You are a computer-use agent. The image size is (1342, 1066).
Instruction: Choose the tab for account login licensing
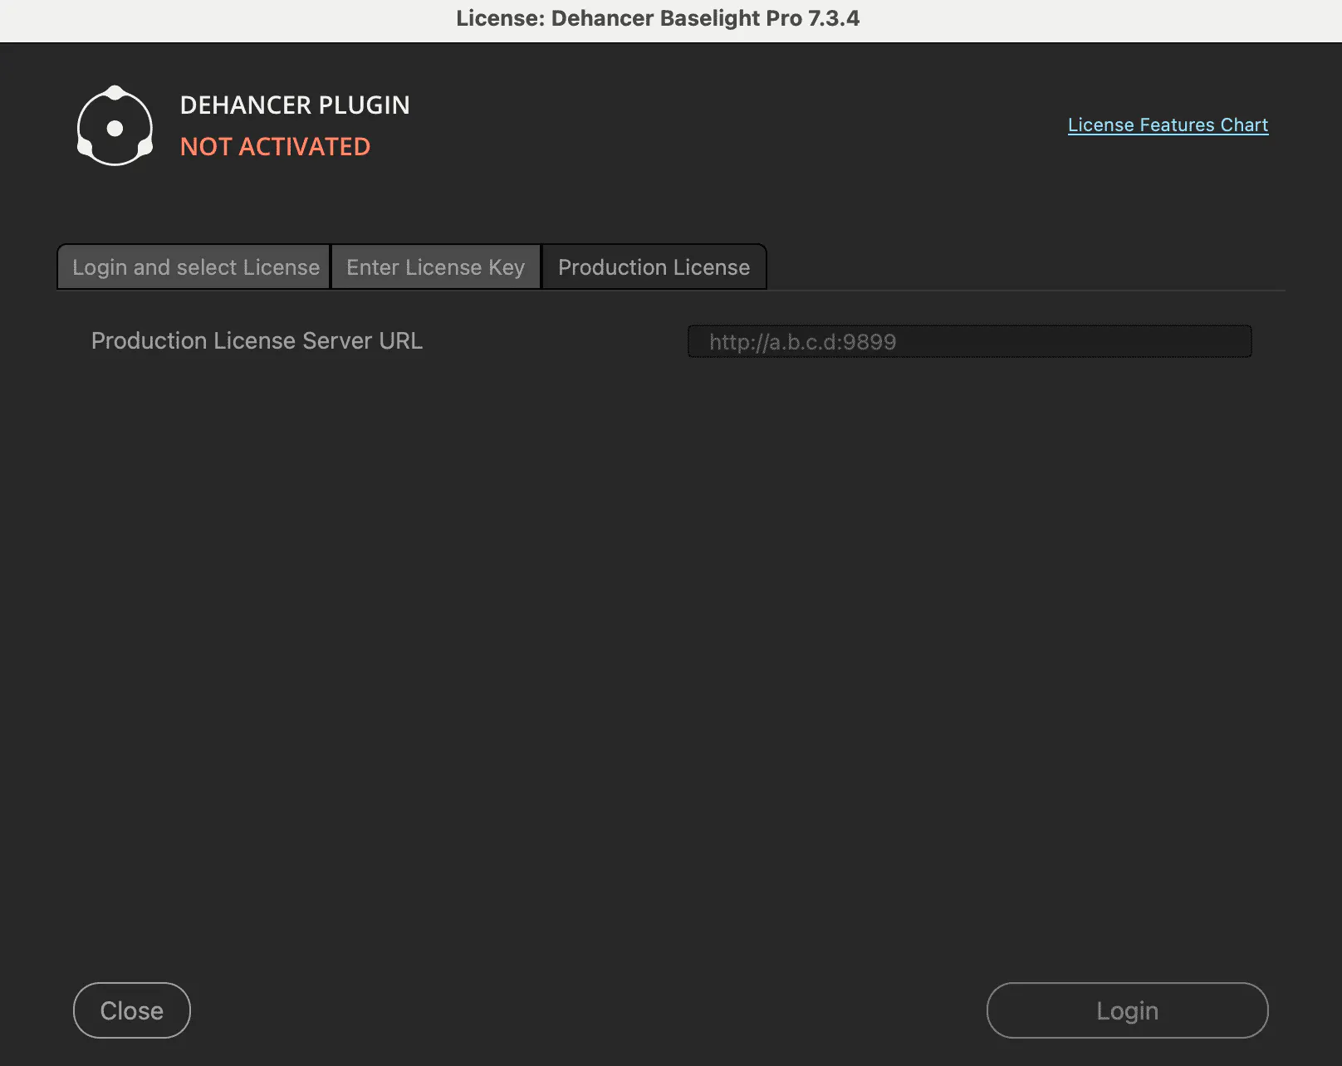tap(195, 267)
